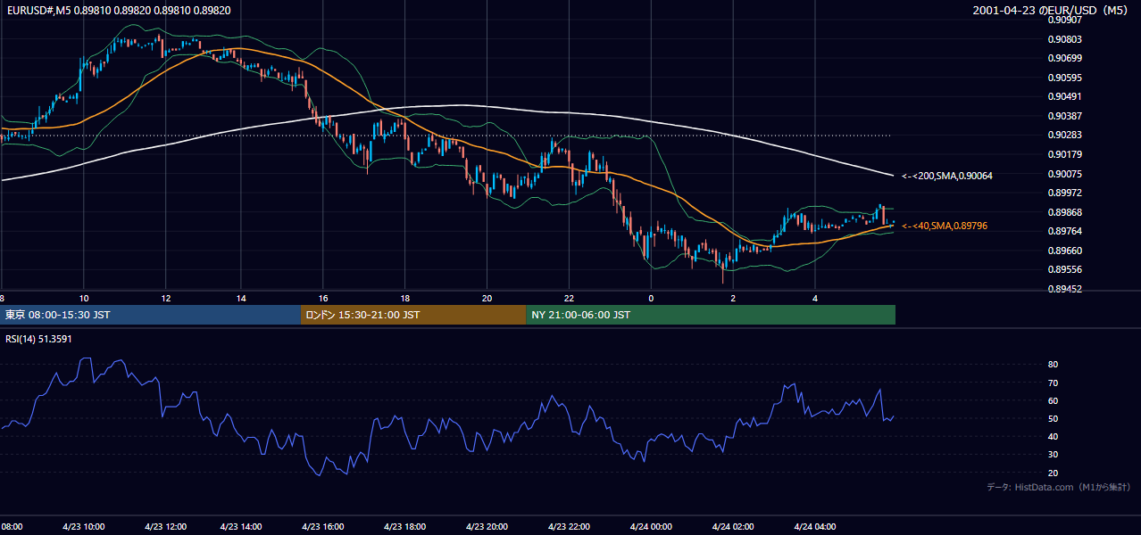This screenshot has width=1141, height=535.
Task: Click the 4/24 04:00 time label
Action: [x=813, y=527]
